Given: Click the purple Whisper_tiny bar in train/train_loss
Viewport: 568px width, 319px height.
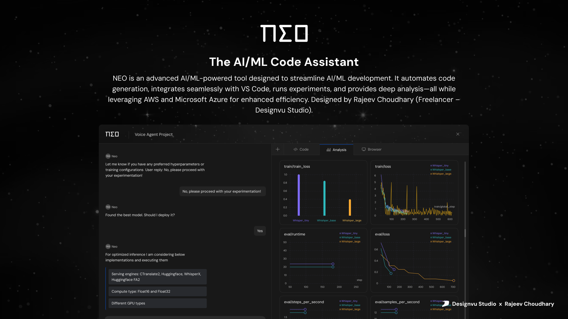Looking at the screenshot, I should [x=299, y=195].
